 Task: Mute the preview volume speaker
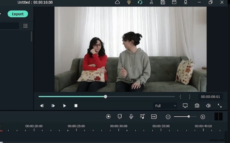pos(208,106)
